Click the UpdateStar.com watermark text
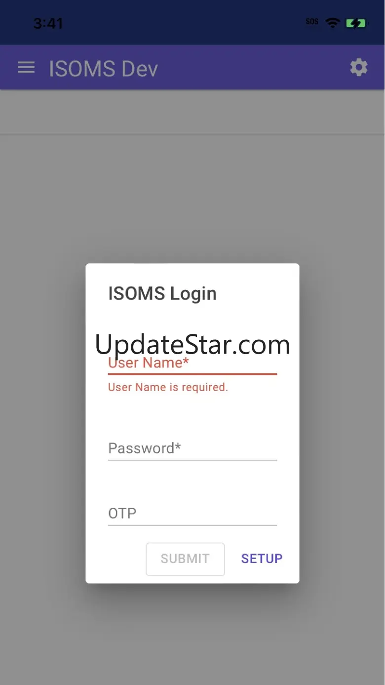 pyautogui.click(x=192, y=344)
